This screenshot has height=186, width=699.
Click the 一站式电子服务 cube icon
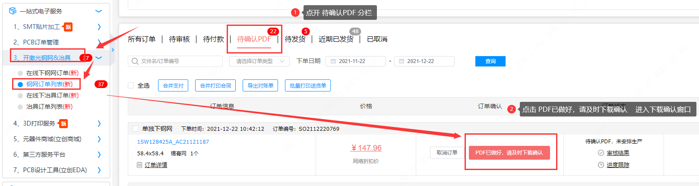pos(13,11)
